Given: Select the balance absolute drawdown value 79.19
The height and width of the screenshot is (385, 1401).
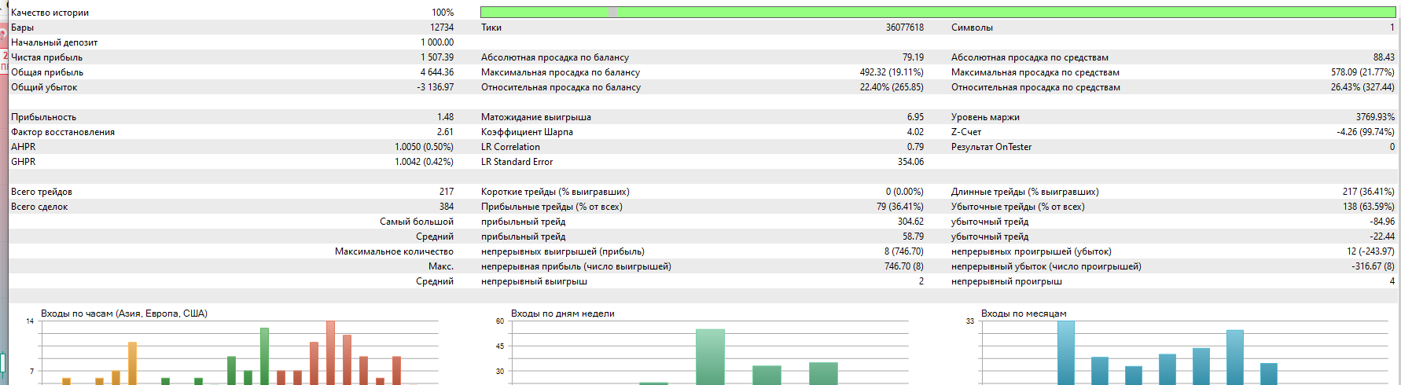Looking at the screenshot, I should (913, 57).
